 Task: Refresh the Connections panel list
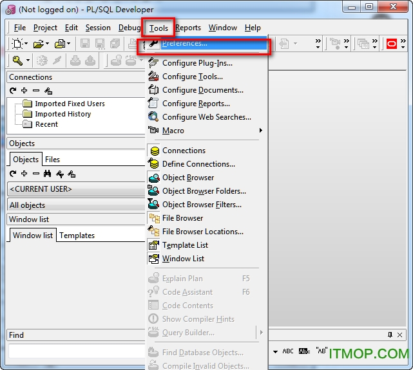point(13,91)
